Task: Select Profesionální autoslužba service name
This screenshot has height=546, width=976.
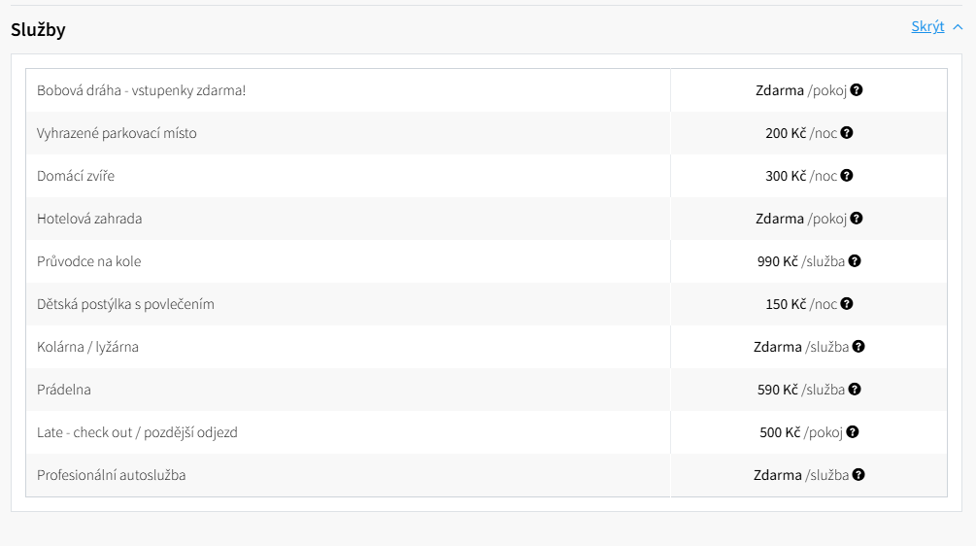Action: click(112, 475)
